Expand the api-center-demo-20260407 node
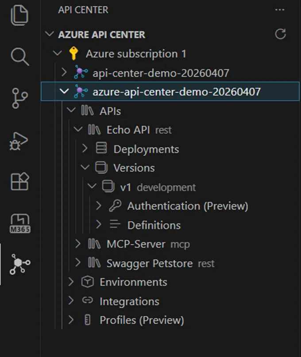 tap(64, 73)
